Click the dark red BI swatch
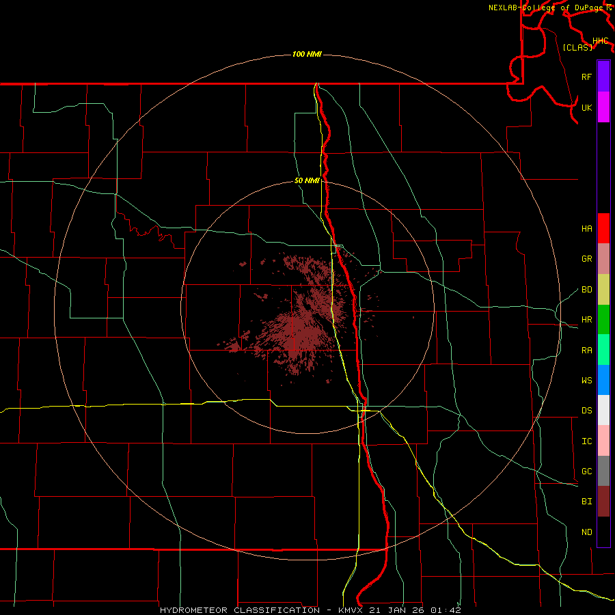615x615 pixels. point(603,501)
